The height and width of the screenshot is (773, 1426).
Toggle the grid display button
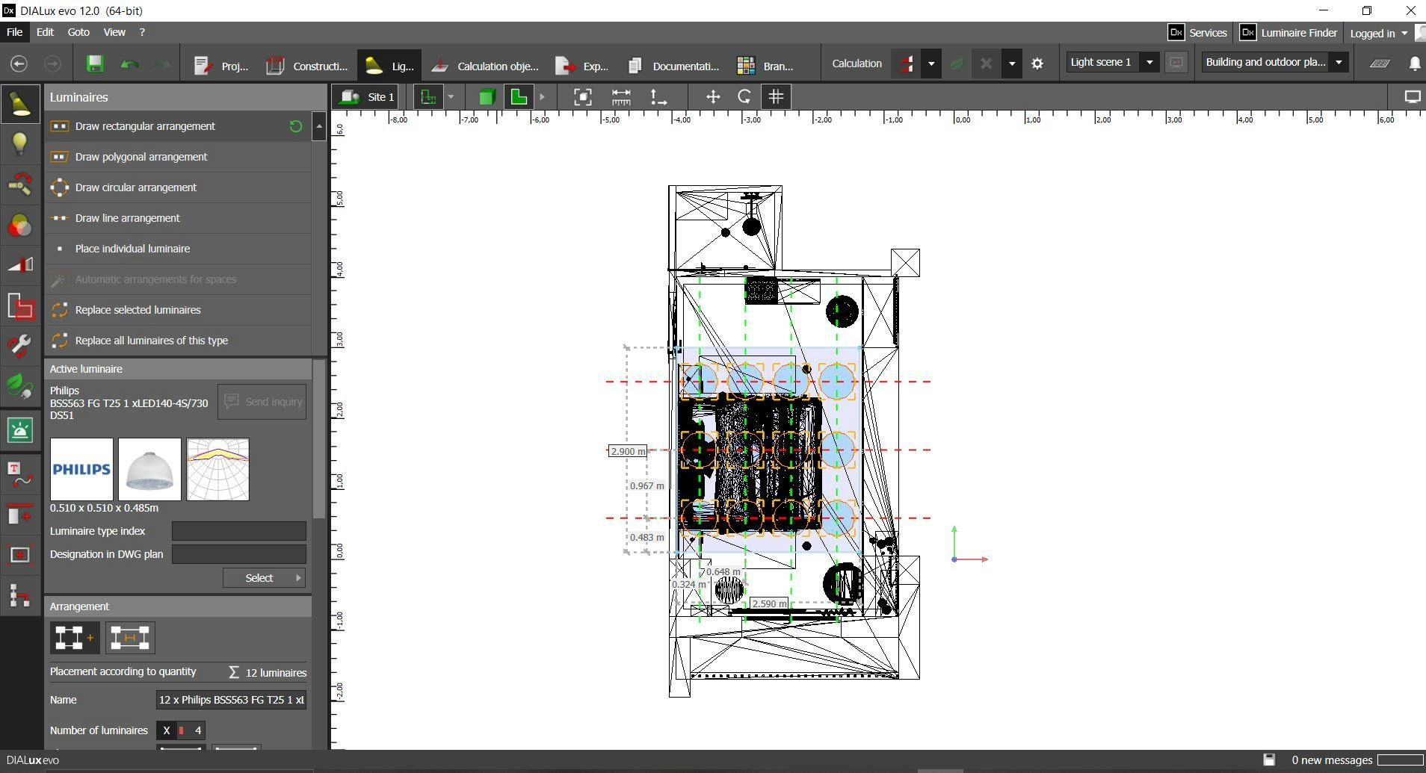click(x=777, y=97)
